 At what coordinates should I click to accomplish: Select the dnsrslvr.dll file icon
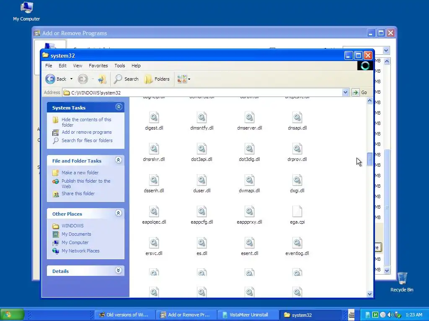click(x=154, y=149)
